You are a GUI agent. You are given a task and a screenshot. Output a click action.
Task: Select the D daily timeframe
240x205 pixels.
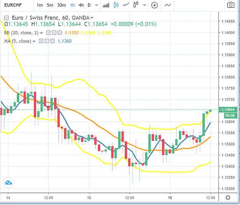89,5
